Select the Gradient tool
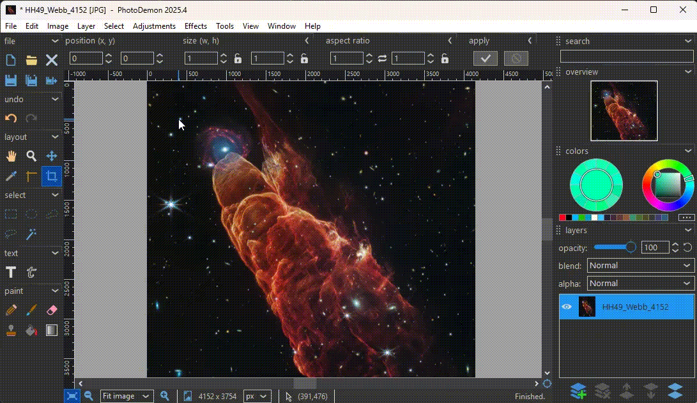 (x=52, y=330)
